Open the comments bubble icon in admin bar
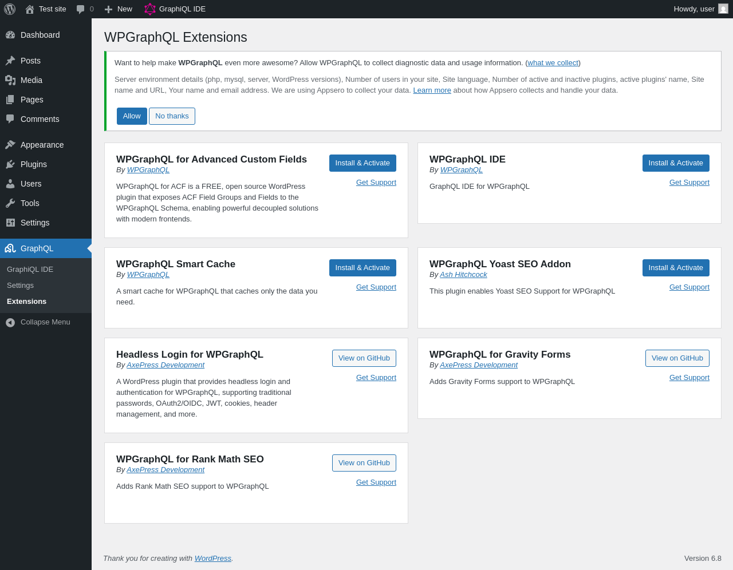Viewport: 733px width, 570px height. (81, 9)
